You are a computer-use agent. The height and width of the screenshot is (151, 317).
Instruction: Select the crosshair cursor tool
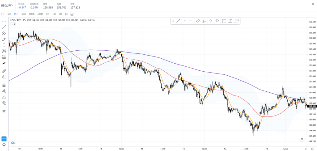point(4,21)
